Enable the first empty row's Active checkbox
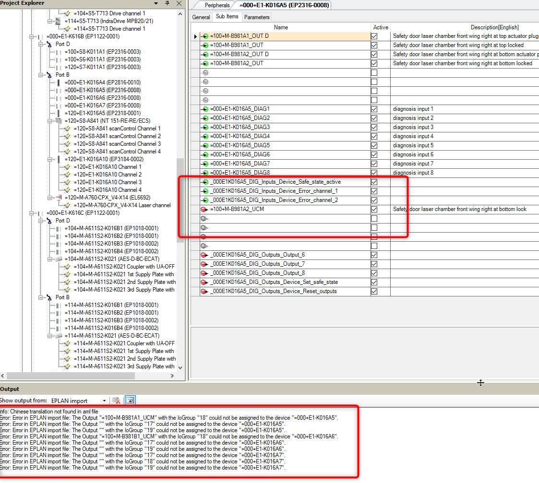This screenshot has height=483, width=539. (x=374, y=73)
